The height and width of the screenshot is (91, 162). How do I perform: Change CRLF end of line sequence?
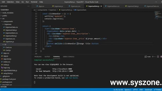[141, 90]
